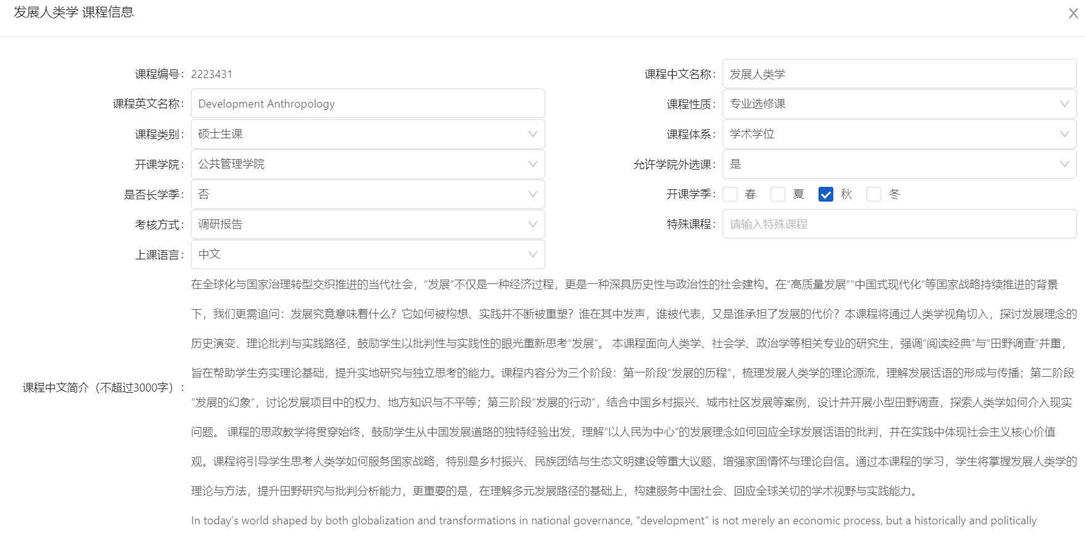
Task: Click the 课程英文名称 input field
Action: coord(367,104)
